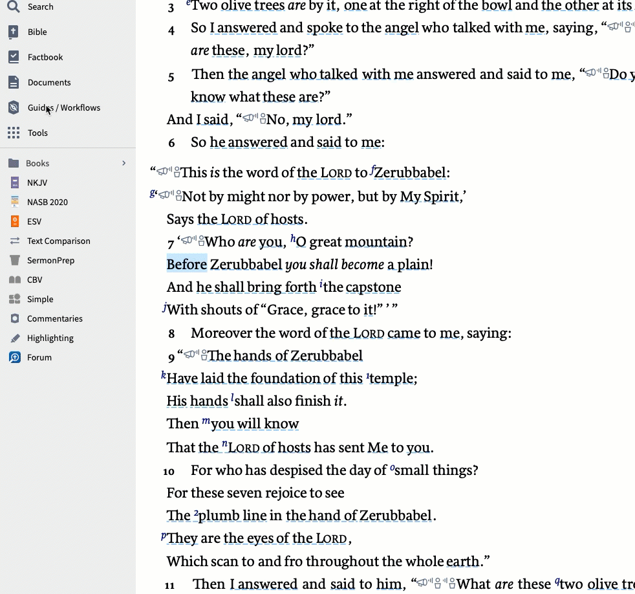Image resolution: width=635 pixels, height=594 pixels.
Task: Open the Forum shortcut
Action: pos(39,357)
